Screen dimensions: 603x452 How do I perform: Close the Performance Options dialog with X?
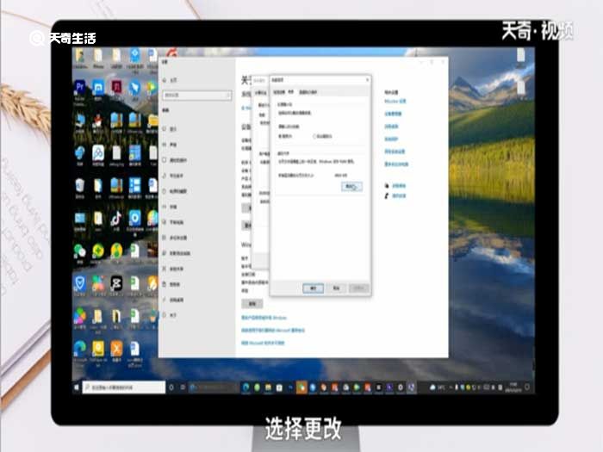(x=367, y=80)
